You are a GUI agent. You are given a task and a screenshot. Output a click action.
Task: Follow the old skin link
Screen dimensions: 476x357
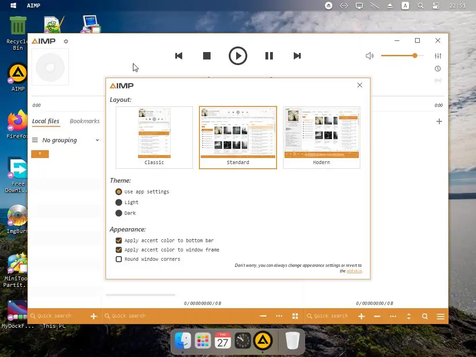(x=354, y=271)
